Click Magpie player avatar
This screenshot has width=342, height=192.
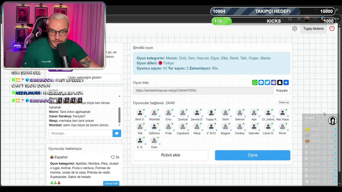tap(226, 127)
